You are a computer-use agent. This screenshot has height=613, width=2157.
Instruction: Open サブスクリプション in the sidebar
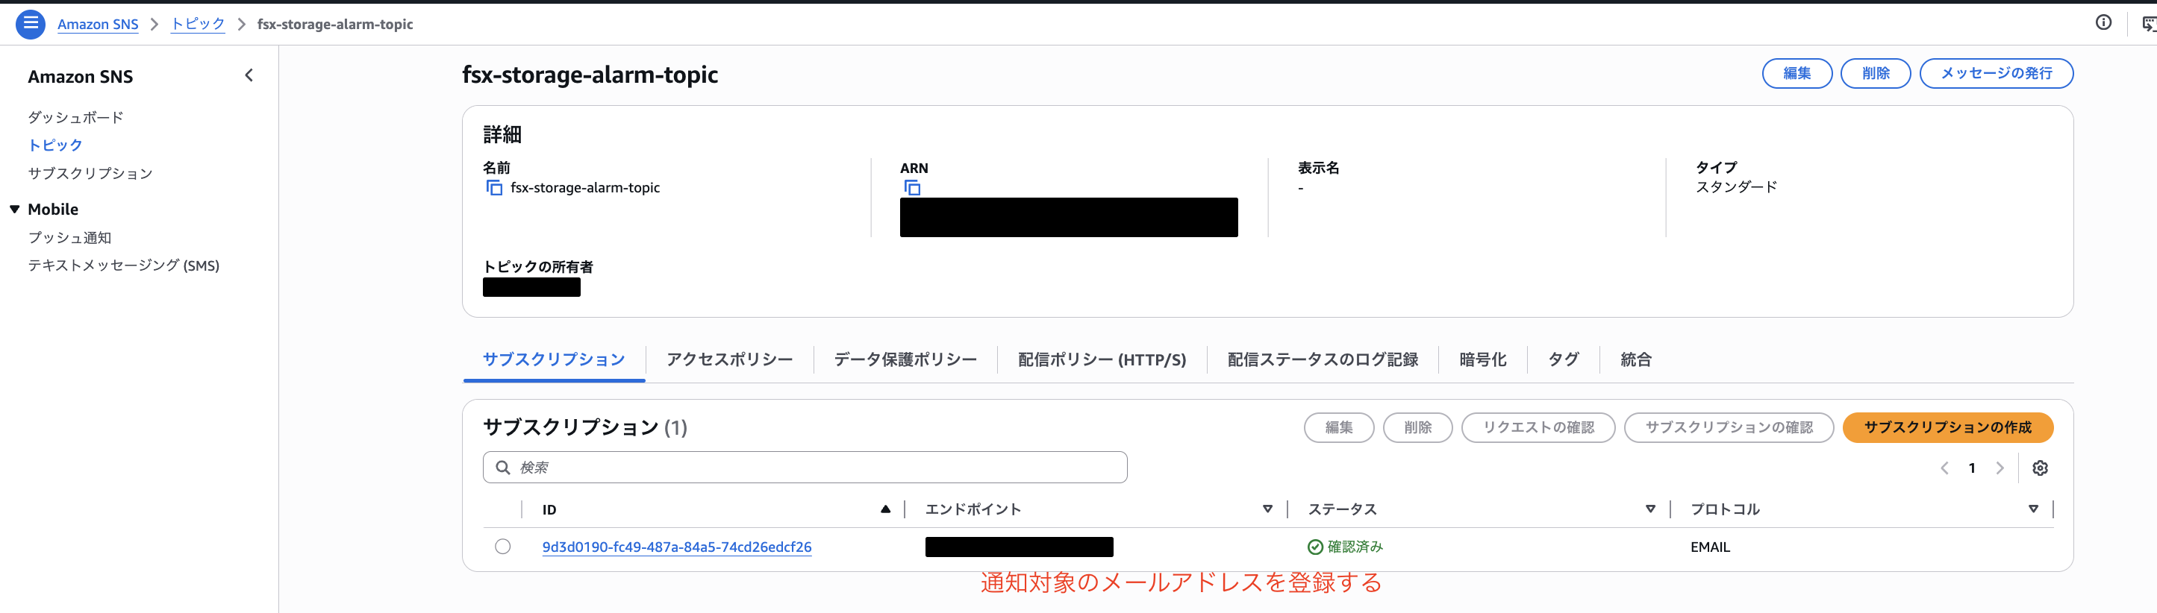tap(90, 173)
